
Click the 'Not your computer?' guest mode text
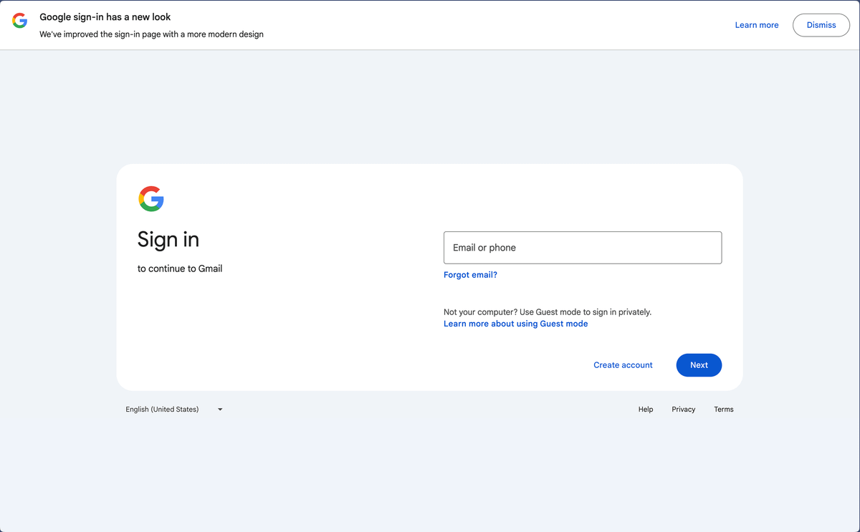548,312
